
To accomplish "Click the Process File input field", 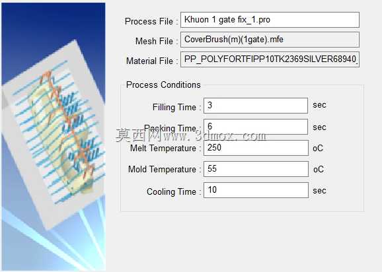I will [270, 20].
